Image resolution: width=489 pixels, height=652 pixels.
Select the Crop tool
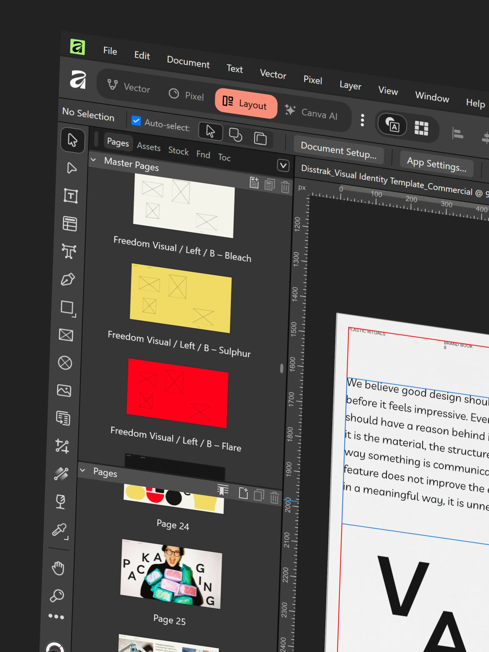(62, 446)
